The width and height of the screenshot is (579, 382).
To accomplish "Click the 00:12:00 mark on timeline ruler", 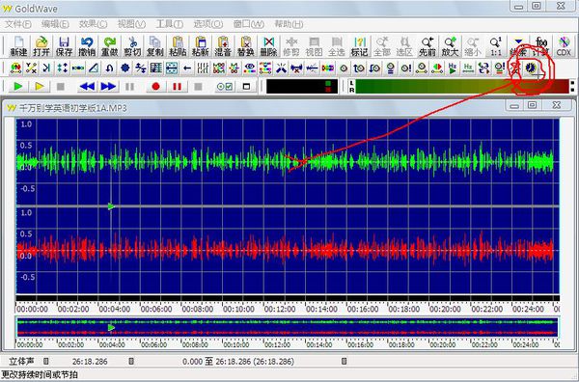I will pos(280,309).
